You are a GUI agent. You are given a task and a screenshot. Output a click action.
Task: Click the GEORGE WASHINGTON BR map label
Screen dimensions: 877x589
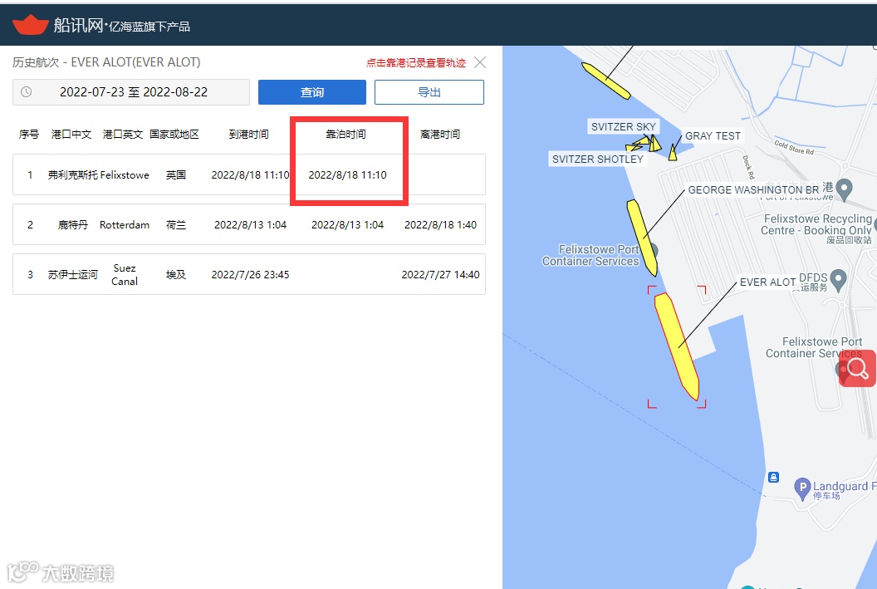752,189
